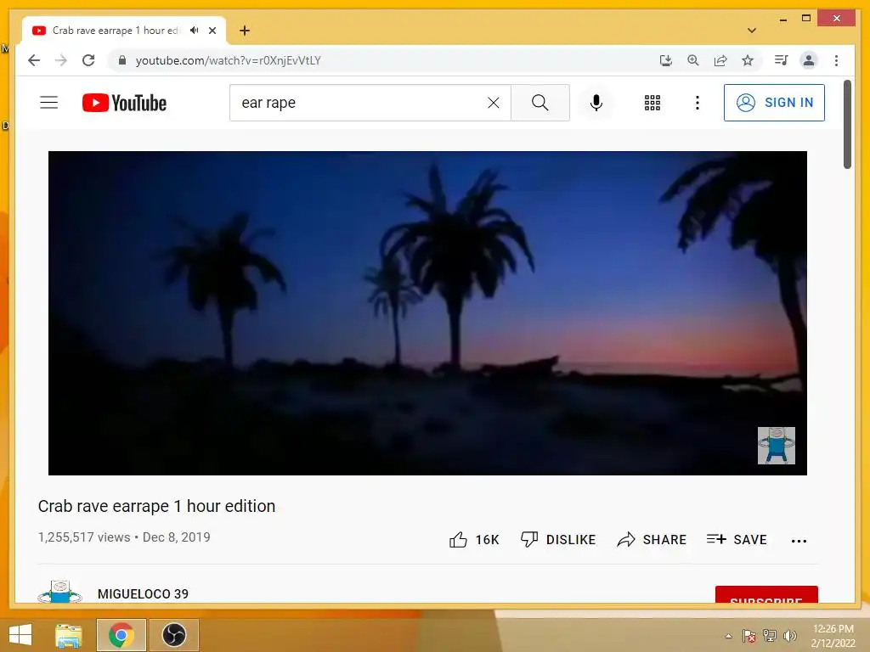The width and height of the screenshot is (870, 652).
Task: Open the Chrome profile avatar
Action: (x=809, y=60)
